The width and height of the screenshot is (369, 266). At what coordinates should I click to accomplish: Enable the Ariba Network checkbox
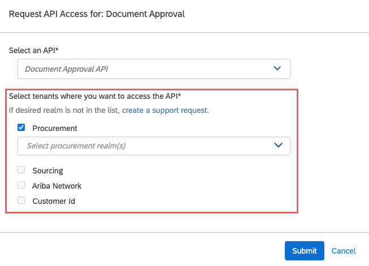coord(21,185)
